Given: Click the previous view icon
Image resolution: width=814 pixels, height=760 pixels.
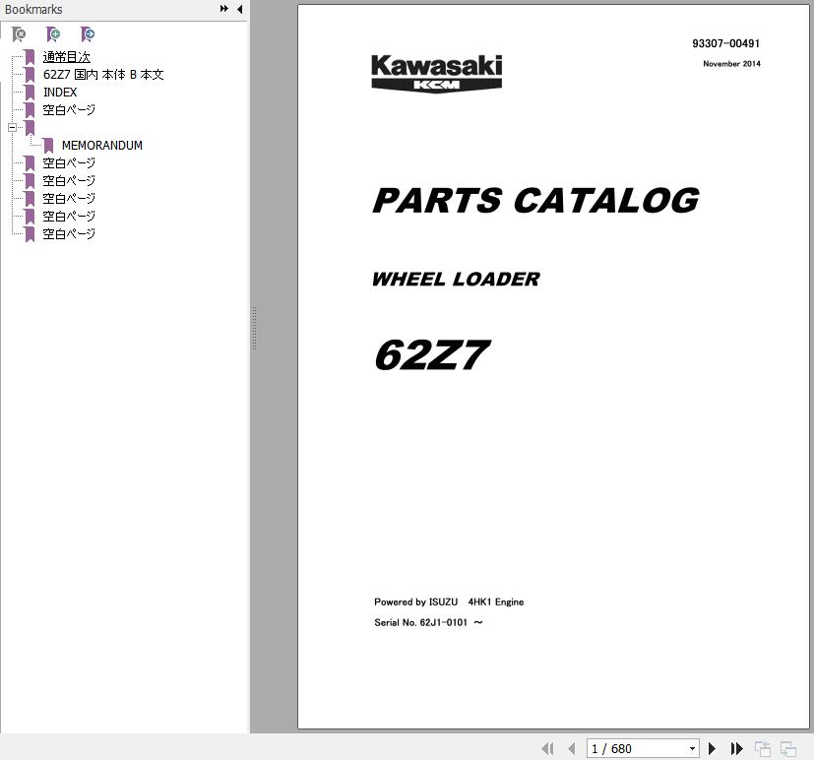Looking at the screenshot, I should (763, 748).
